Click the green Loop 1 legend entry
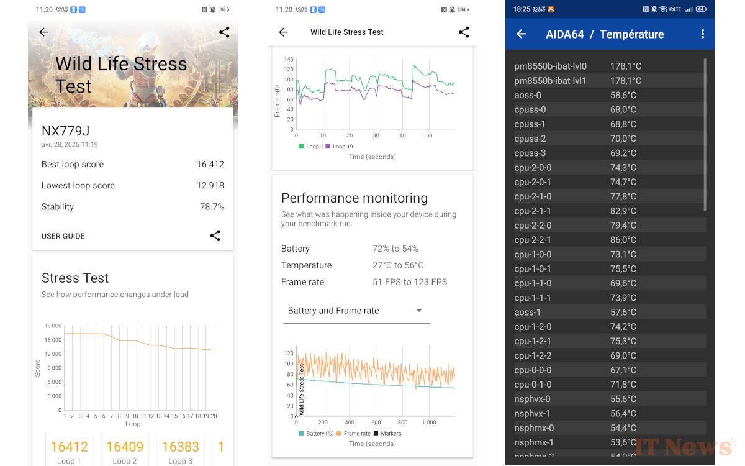 [x=311, y=147]
